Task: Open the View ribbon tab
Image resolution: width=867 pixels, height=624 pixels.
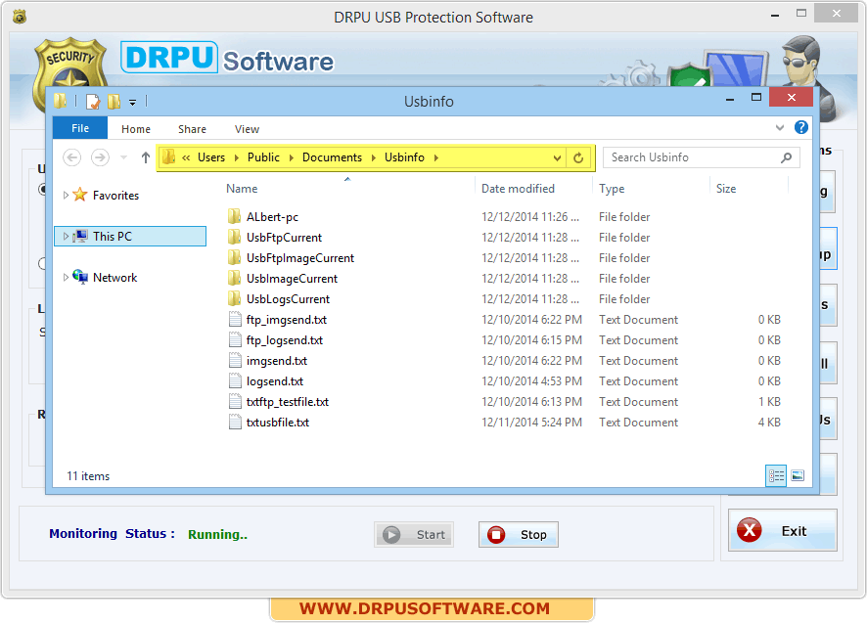Action: coord(247,129)
